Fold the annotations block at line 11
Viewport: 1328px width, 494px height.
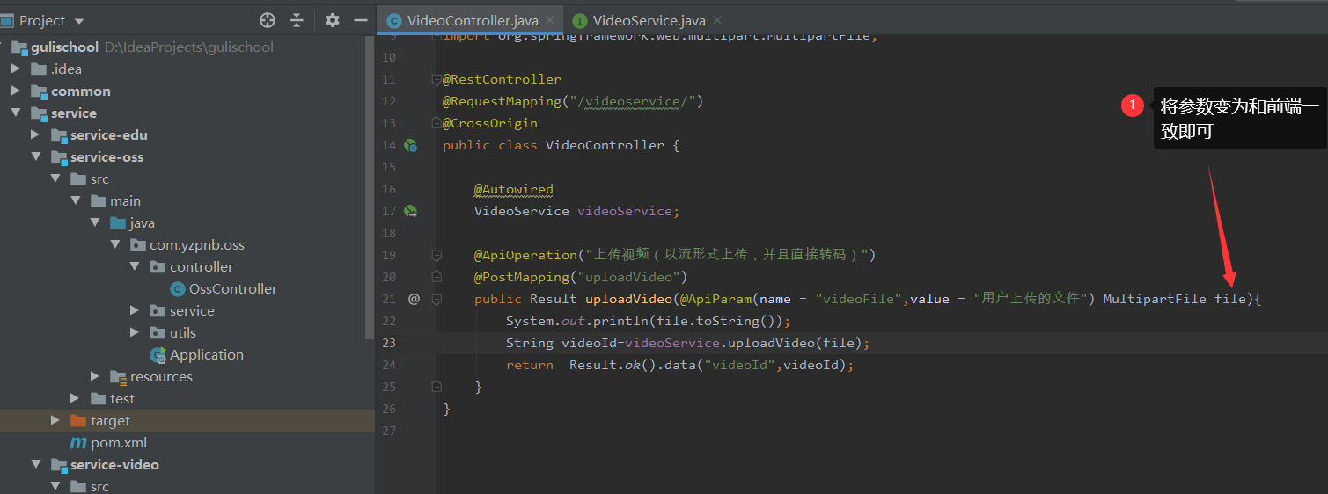pyautogui.click(x=436, y=79)
